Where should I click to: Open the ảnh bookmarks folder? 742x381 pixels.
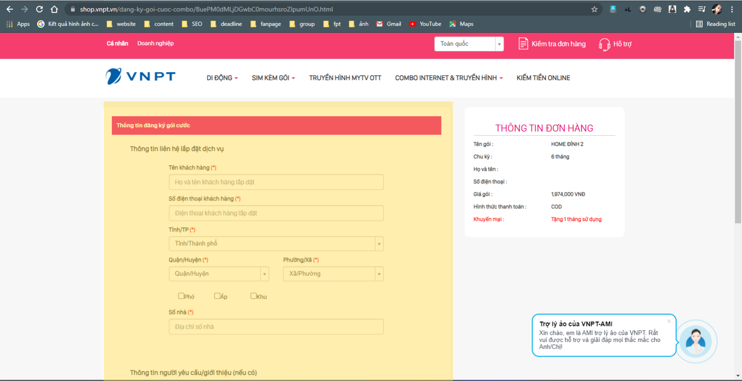pyautogui.click(x=358, y=24)
